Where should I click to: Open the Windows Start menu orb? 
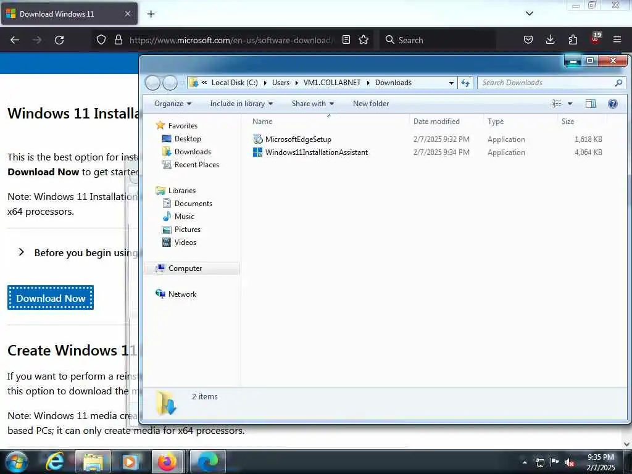[16, 462]
